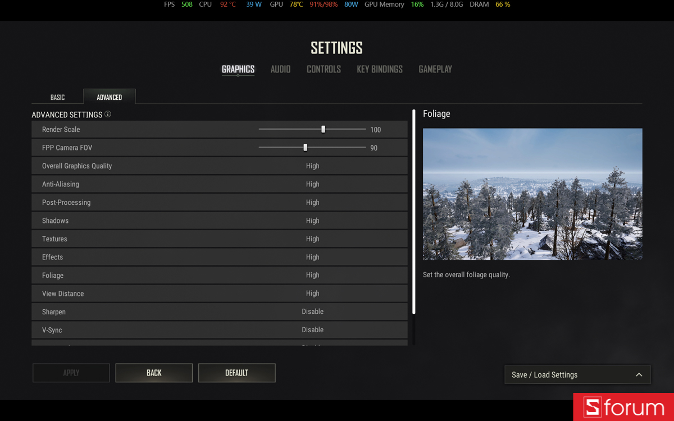Screen dimensions: 674x421
Task: Click the Apply button
Action: (x=71, y=373)
